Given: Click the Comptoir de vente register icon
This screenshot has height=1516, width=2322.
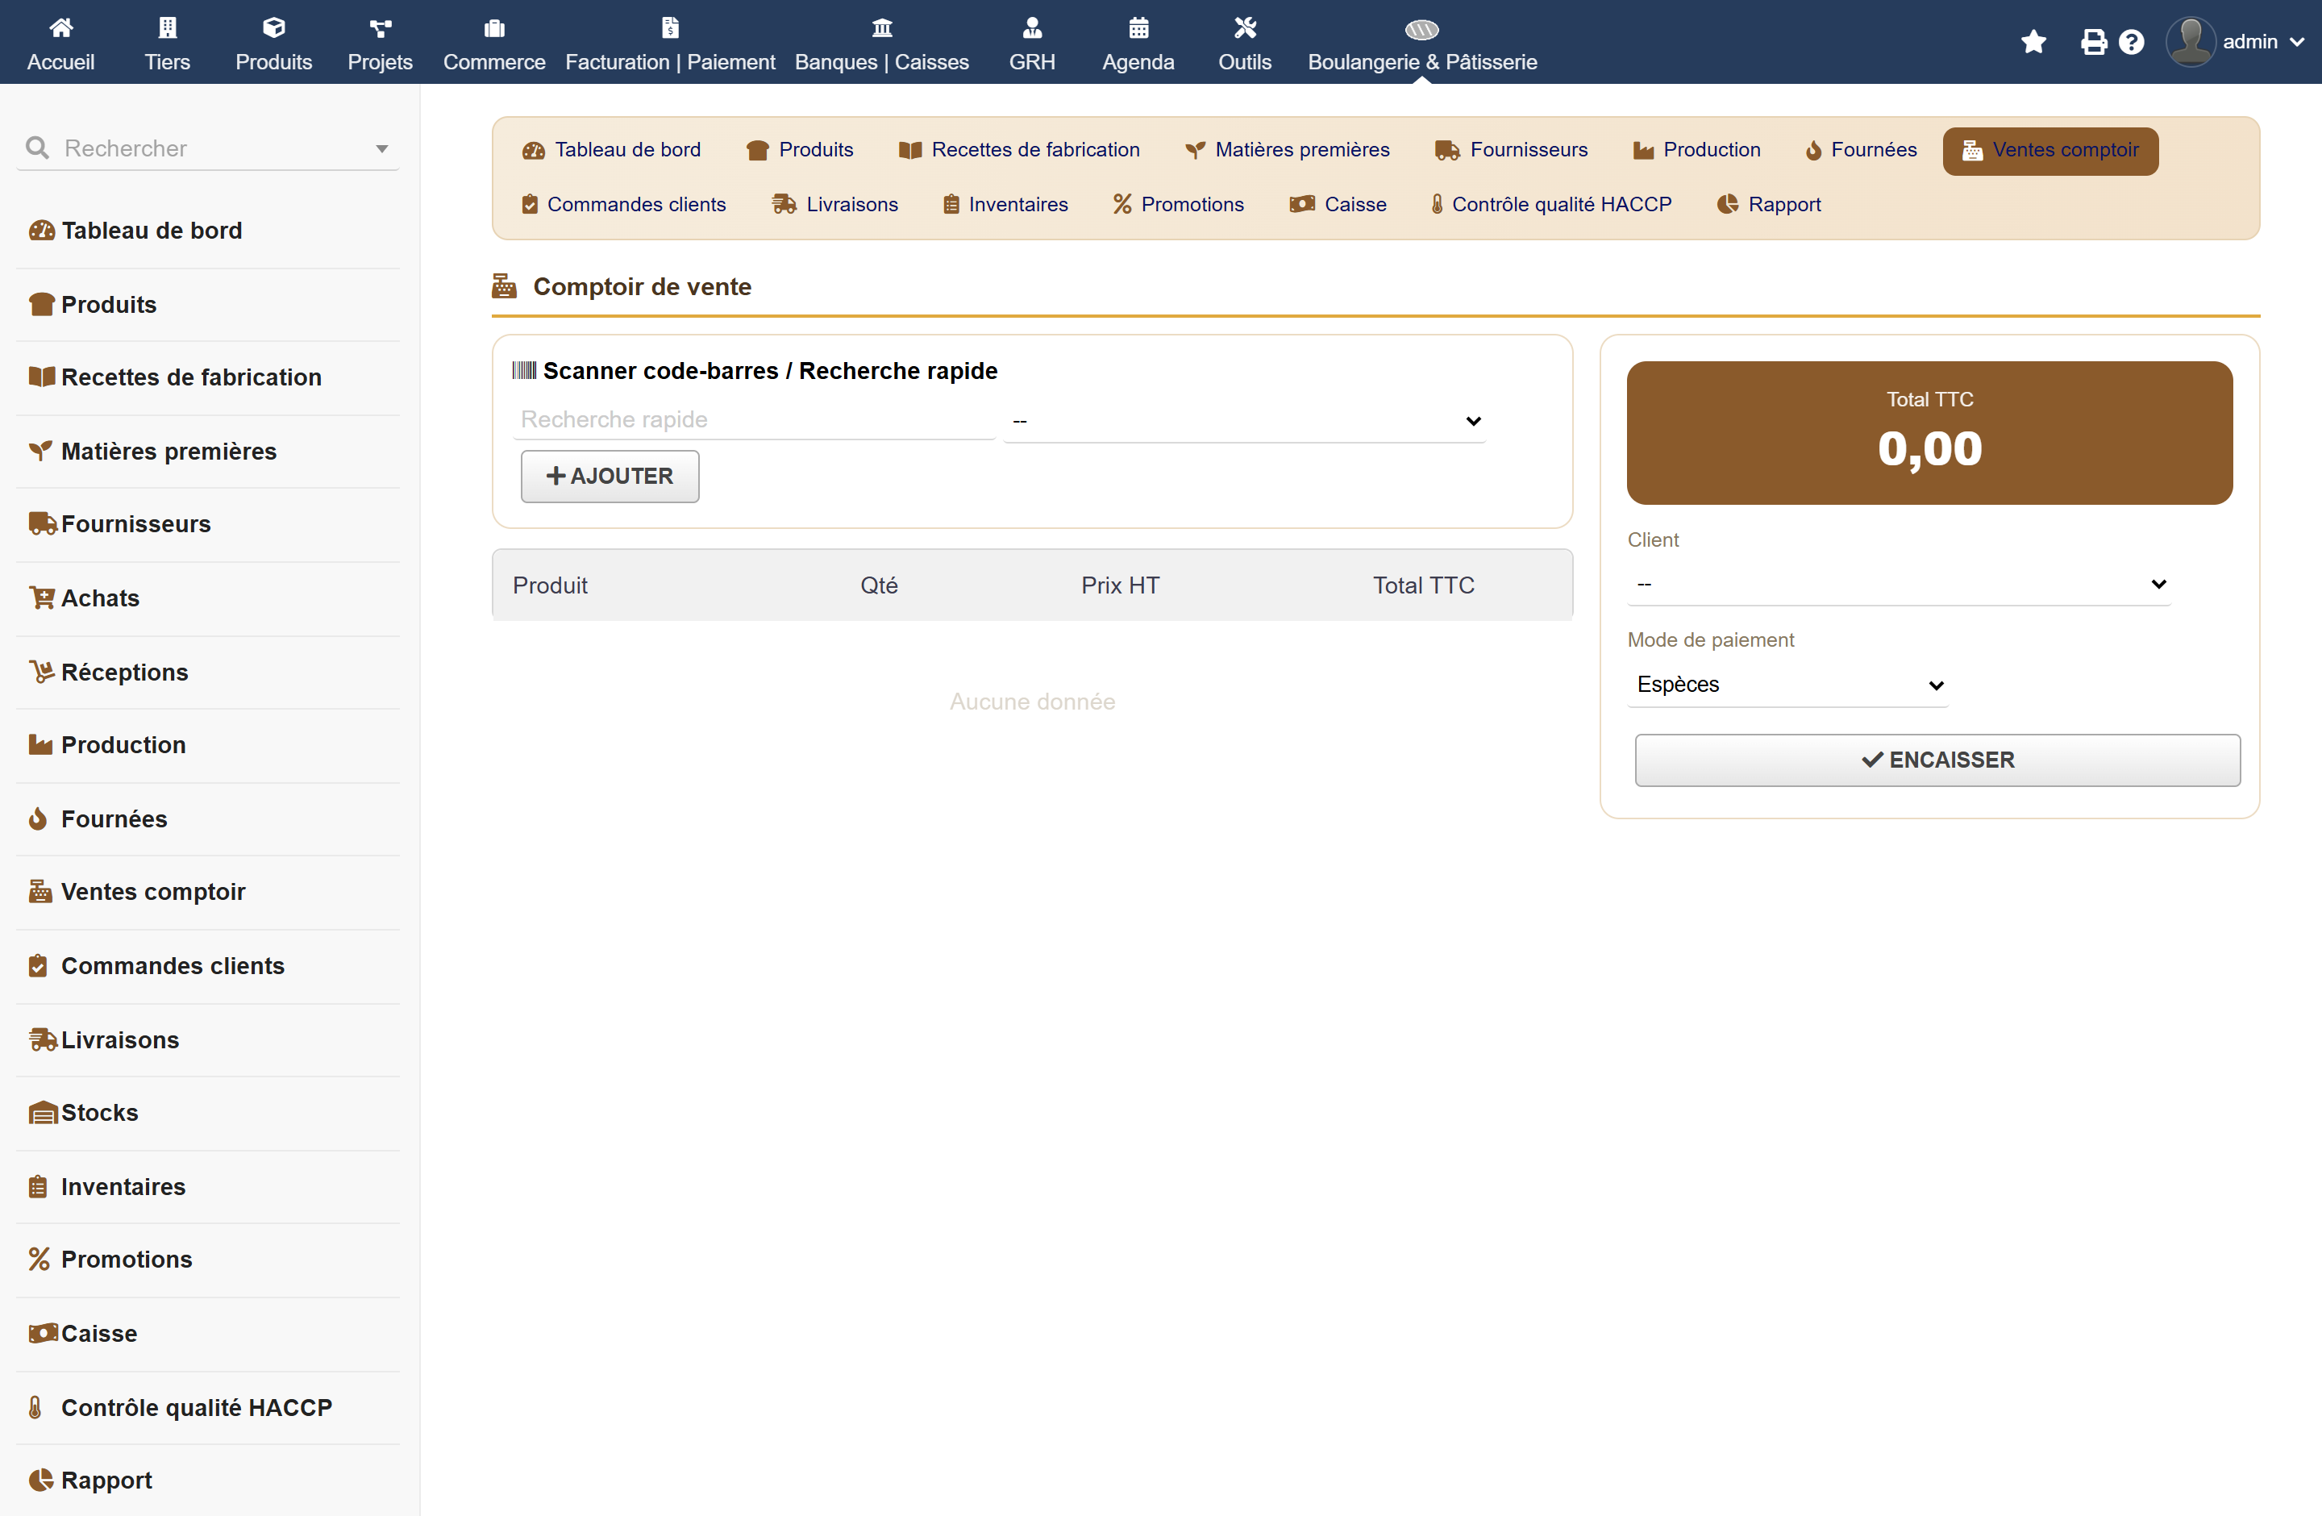Looking at the screenshot, I should pyautogui.click(x=503, y=285).
